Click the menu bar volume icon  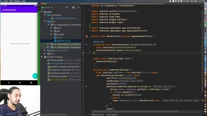tap(187, 1)
